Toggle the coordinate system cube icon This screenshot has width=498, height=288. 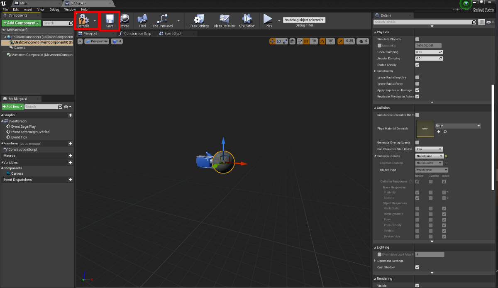coord(293,41)
